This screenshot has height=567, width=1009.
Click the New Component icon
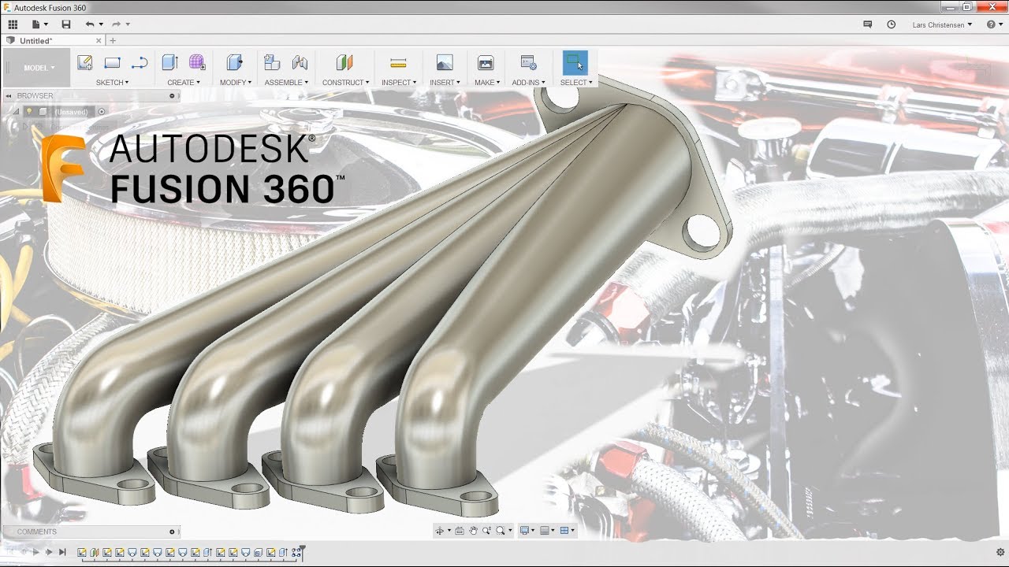(272, 63)
